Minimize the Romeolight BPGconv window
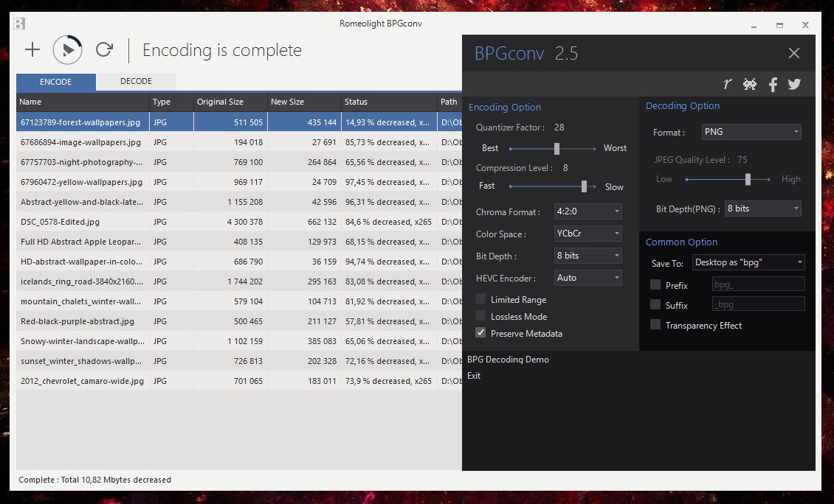 754,25
